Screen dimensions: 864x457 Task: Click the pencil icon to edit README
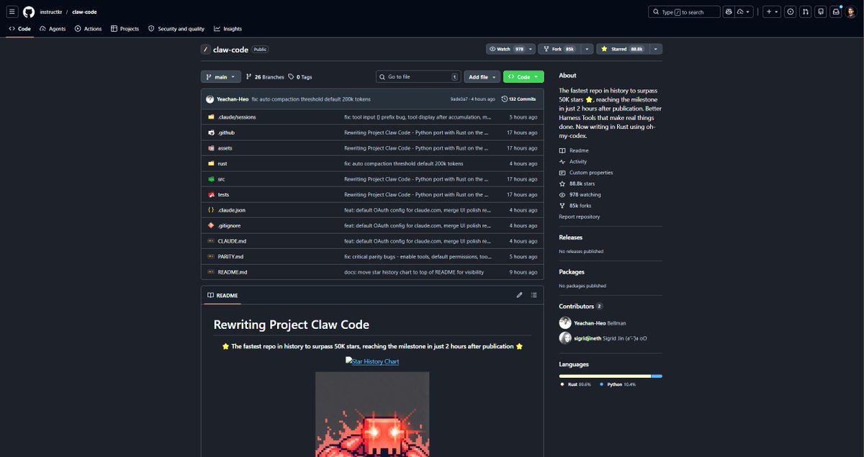519,295
